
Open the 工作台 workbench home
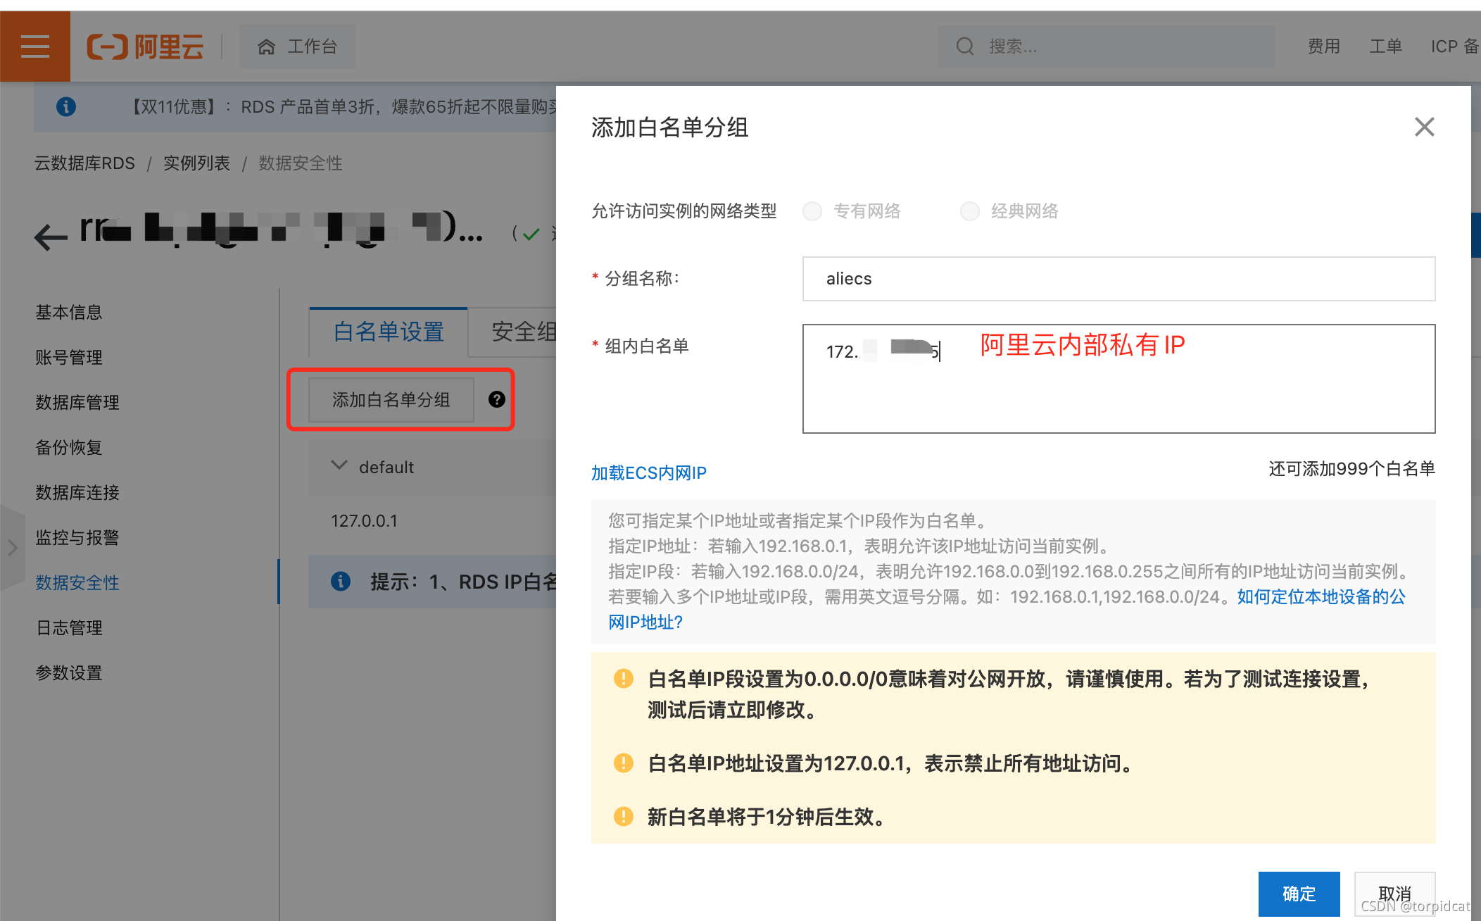pos(297,46)
